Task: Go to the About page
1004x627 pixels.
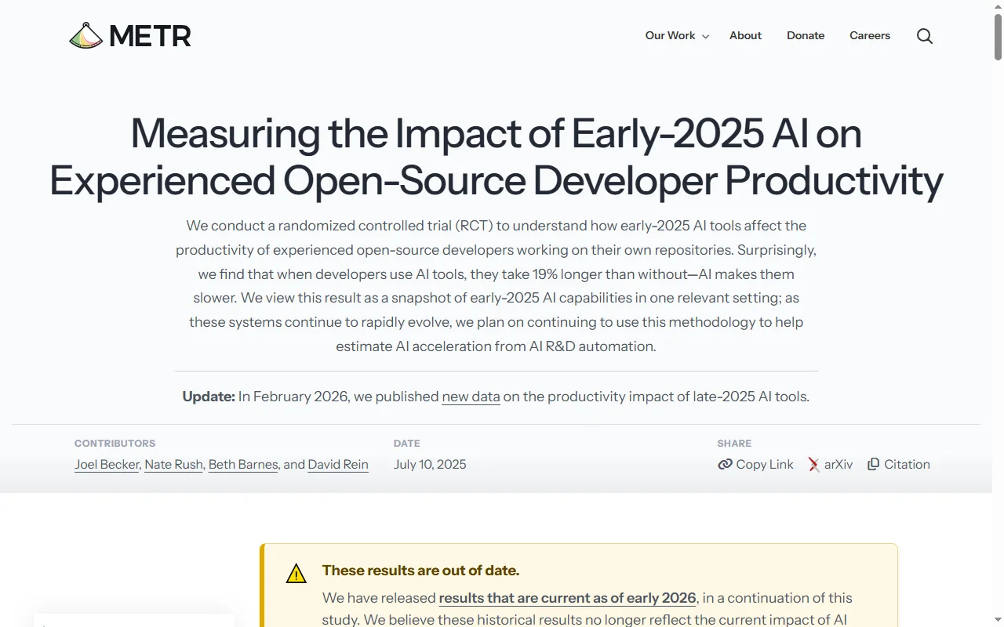Action: pos(745,36)
